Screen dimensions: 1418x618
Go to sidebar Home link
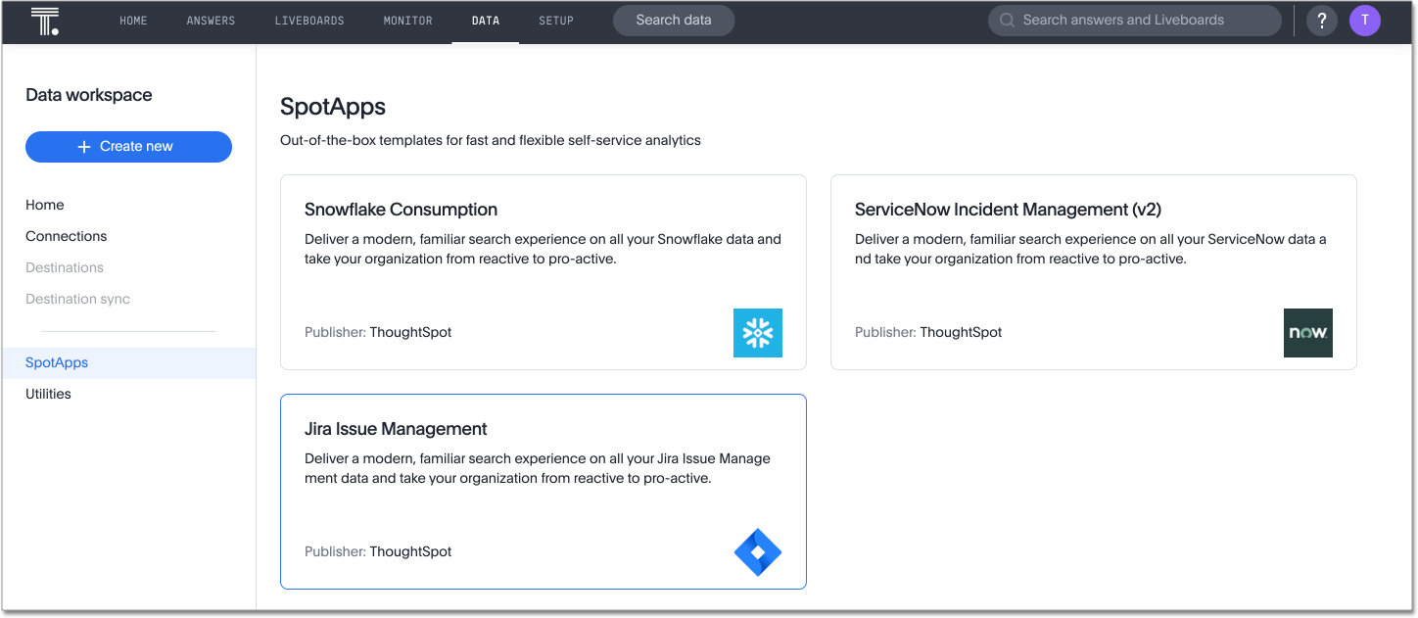point(45,205)
